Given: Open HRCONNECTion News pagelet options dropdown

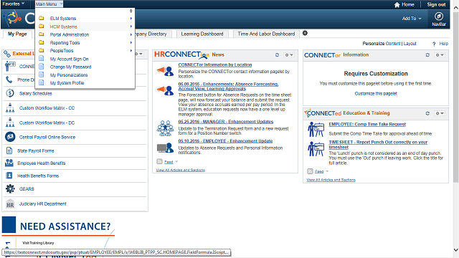Looking at the screenshot, I should [x=288, y=54].
